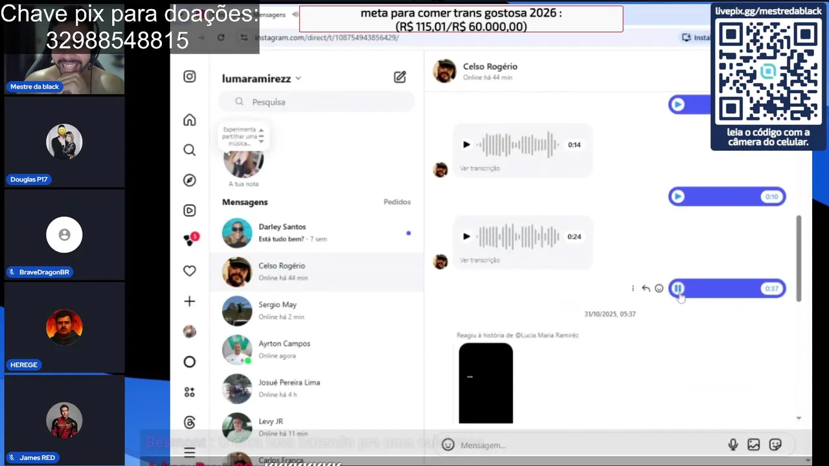Screen dimensions: 829x466
Task: Open the hamburger More menu
Action: [x=189, y=452]
